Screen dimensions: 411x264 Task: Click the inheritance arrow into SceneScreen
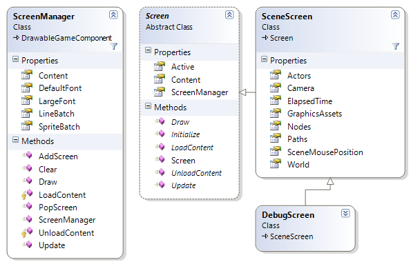[330, 181]
